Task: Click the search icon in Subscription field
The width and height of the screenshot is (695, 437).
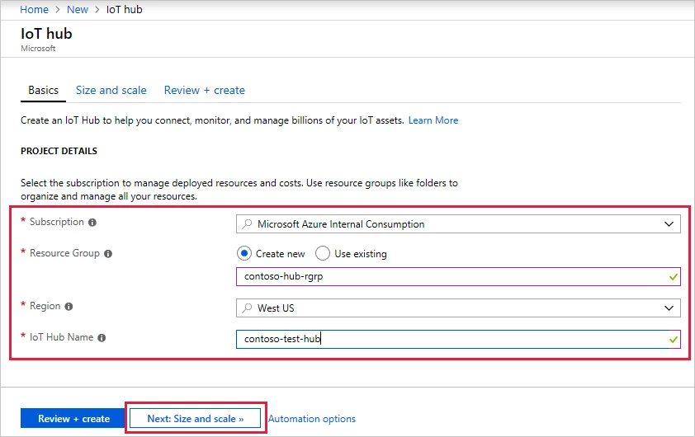Action: (x=247, y=224)
